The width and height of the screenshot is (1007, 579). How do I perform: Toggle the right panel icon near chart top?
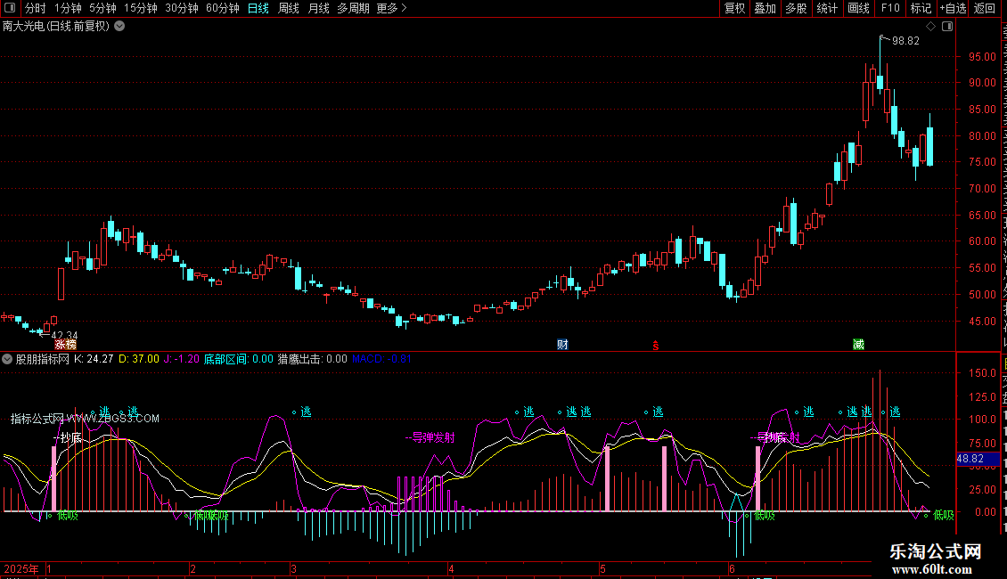point(947,27)
